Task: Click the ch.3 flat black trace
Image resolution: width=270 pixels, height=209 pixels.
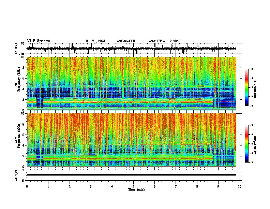Action: [x=132, y=175]
